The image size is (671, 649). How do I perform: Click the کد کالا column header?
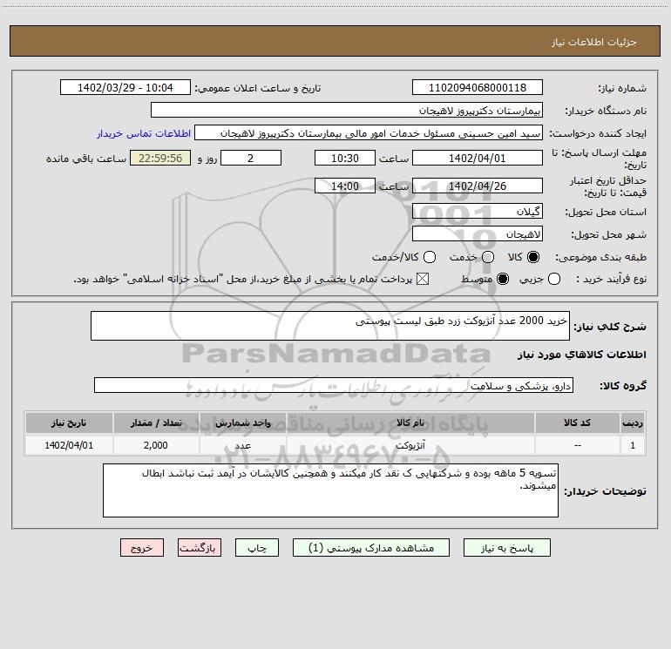(x=577, y=423)
